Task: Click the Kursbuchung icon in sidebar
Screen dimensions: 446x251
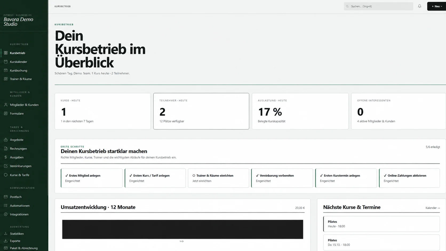Action: point(6,70)
